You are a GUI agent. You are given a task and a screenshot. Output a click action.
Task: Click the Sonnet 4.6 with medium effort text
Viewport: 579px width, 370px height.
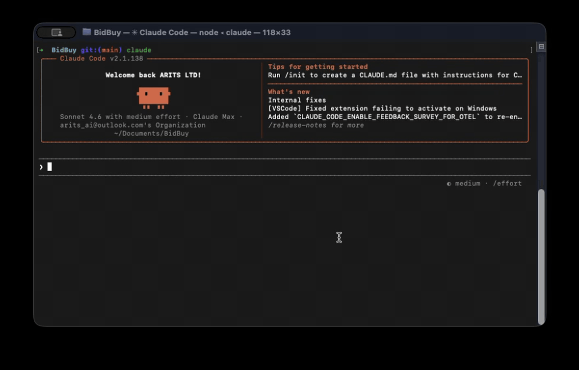120,117
